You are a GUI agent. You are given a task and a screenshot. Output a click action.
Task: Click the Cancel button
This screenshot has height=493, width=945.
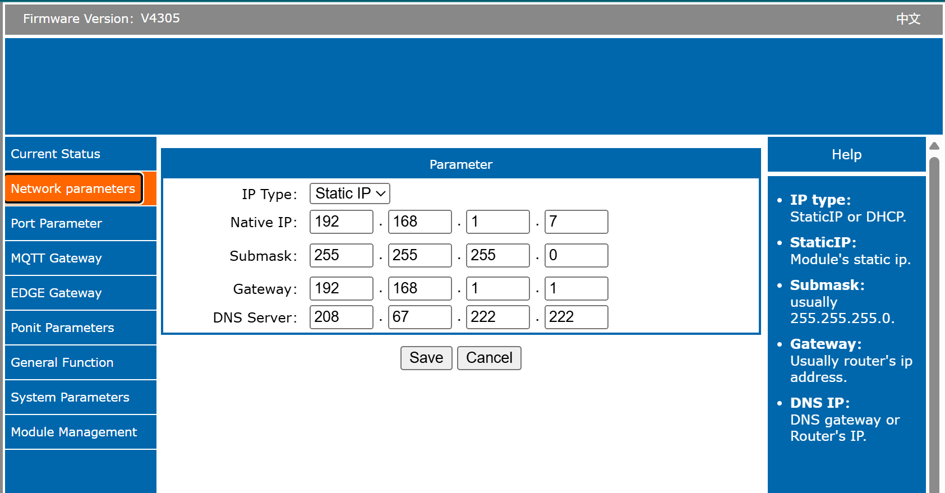pos(488,358)
